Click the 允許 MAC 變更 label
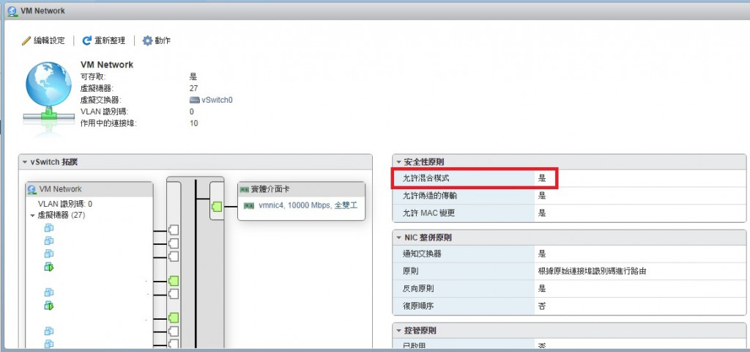The height and width of the screenshot is (352, 750). point(429,213)
